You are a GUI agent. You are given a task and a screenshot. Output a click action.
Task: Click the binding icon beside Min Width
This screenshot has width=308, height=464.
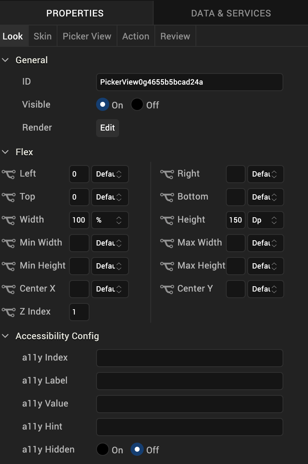pos(9,243)
